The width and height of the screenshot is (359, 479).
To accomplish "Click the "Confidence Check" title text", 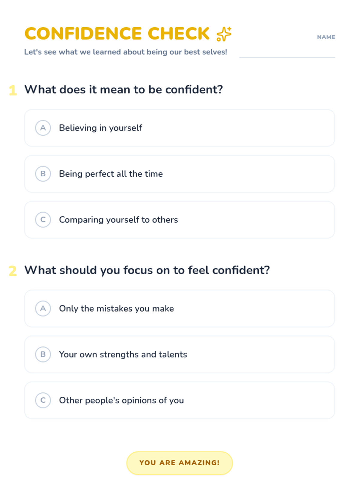I will 117,34.
